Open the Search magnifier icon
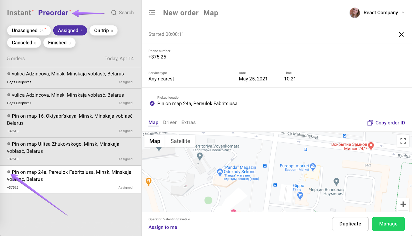The height and width of the screenshot is (236, 412). coord(114,13)
